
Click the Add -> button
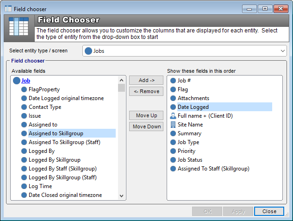click(146, 80)
